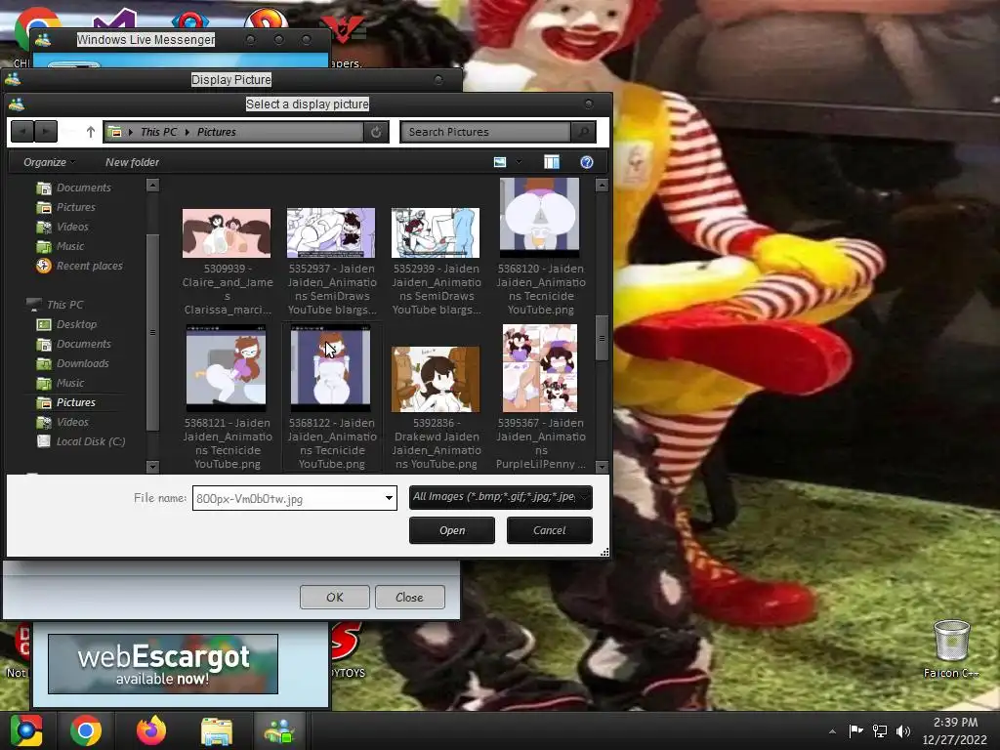The image size is (1000, 750).
Task: Open the Organize dropdown menu
Action: pyautogui.click(x=49, y=162)
